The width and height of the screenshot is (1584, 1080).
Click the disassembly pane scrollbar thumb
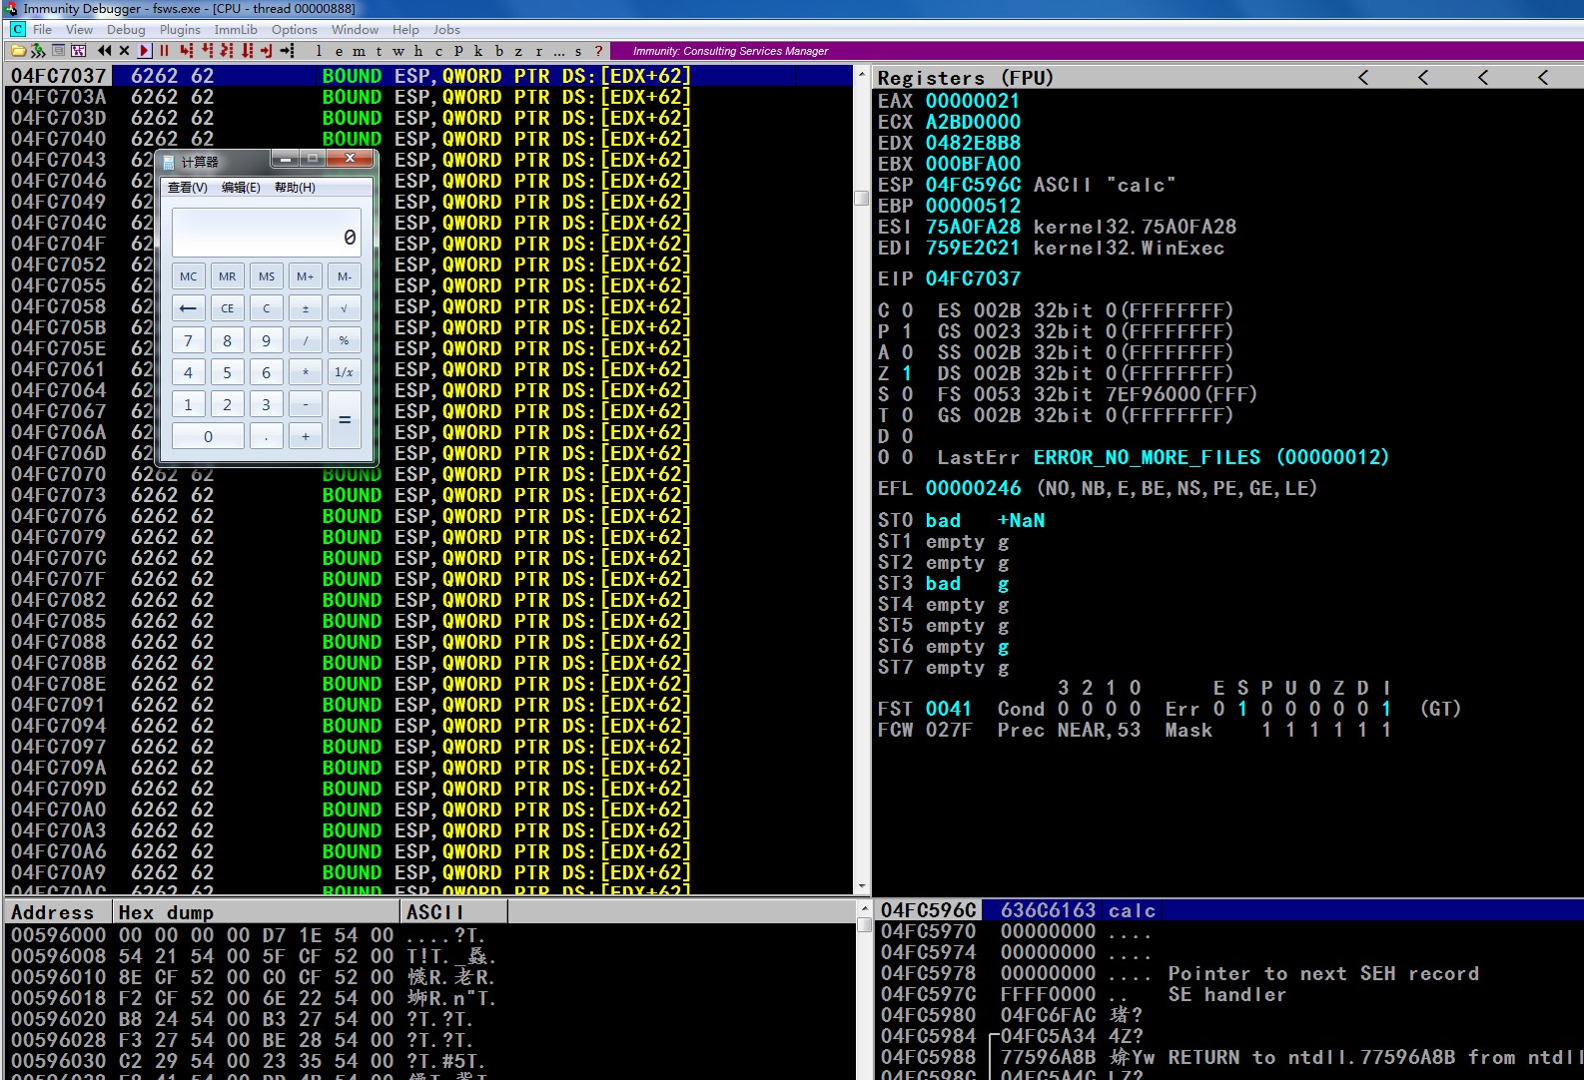click(x=862, y=198)
